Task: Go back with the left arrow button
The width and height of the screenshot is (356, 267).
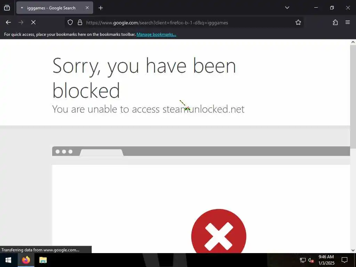Action: click(8, 23)
